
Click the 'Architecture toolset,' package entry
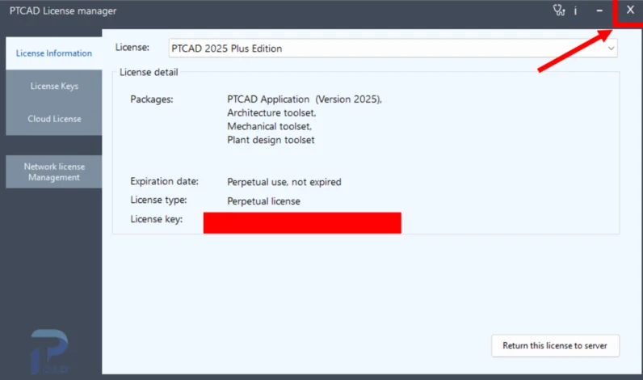pyautogui.click(x=271, y=113)
